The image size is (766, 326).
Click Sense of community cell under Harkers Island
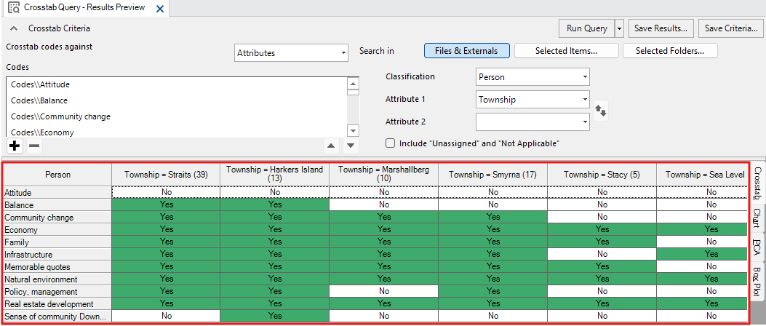tap(275, 317)
